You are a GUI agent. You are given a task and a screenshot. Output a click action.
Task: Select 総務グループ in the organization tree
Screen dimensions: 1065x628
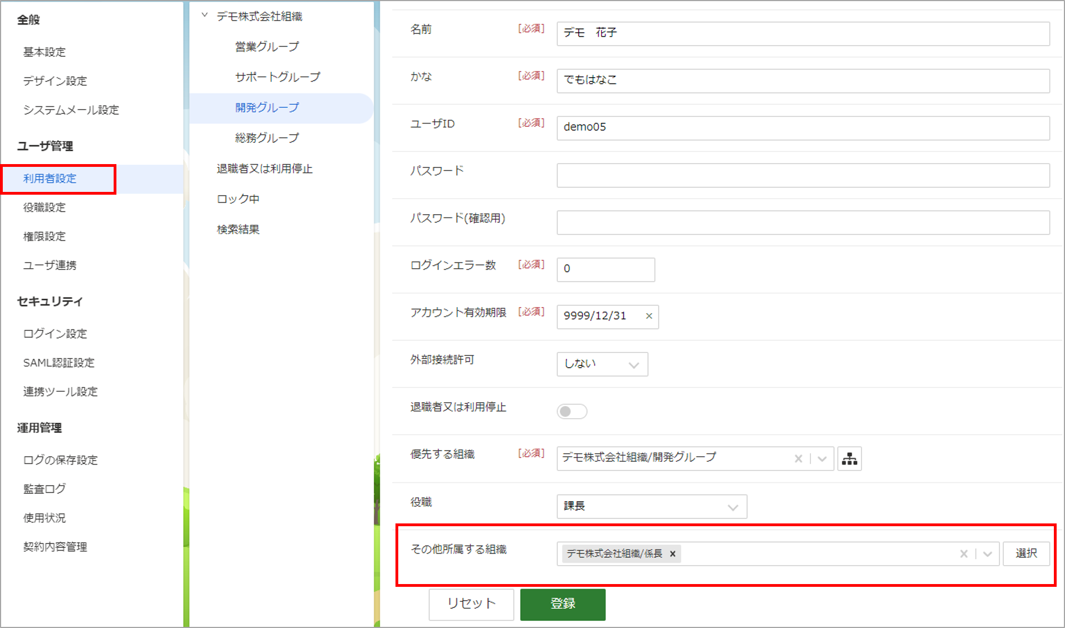tap(267, 137)
